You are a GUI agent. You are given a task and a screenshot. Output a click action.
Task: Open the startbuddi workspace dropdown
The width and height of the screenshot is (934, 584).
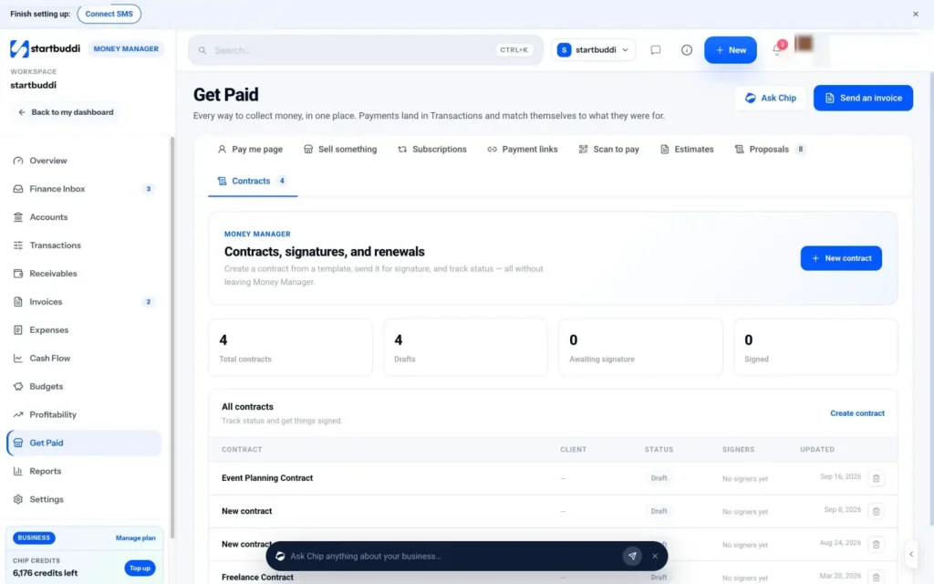(593, 50)
